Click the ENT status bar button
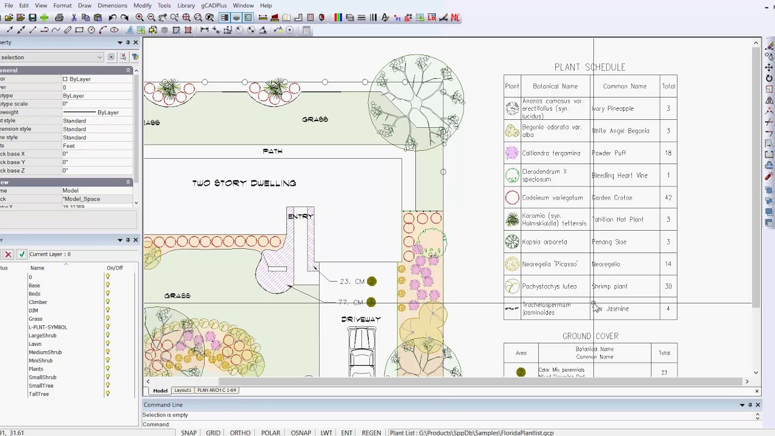775x436 pixels. (x=347, y=433)
